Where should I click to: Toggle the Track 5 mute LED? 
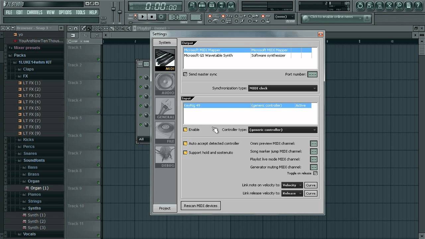[x=98, y=129]
